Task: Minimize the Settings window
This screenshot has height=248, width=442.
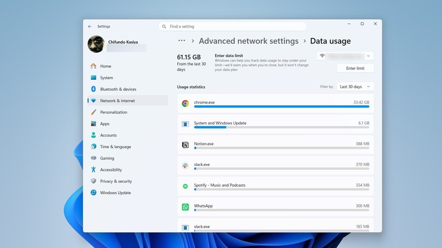Action: point(349,24)
